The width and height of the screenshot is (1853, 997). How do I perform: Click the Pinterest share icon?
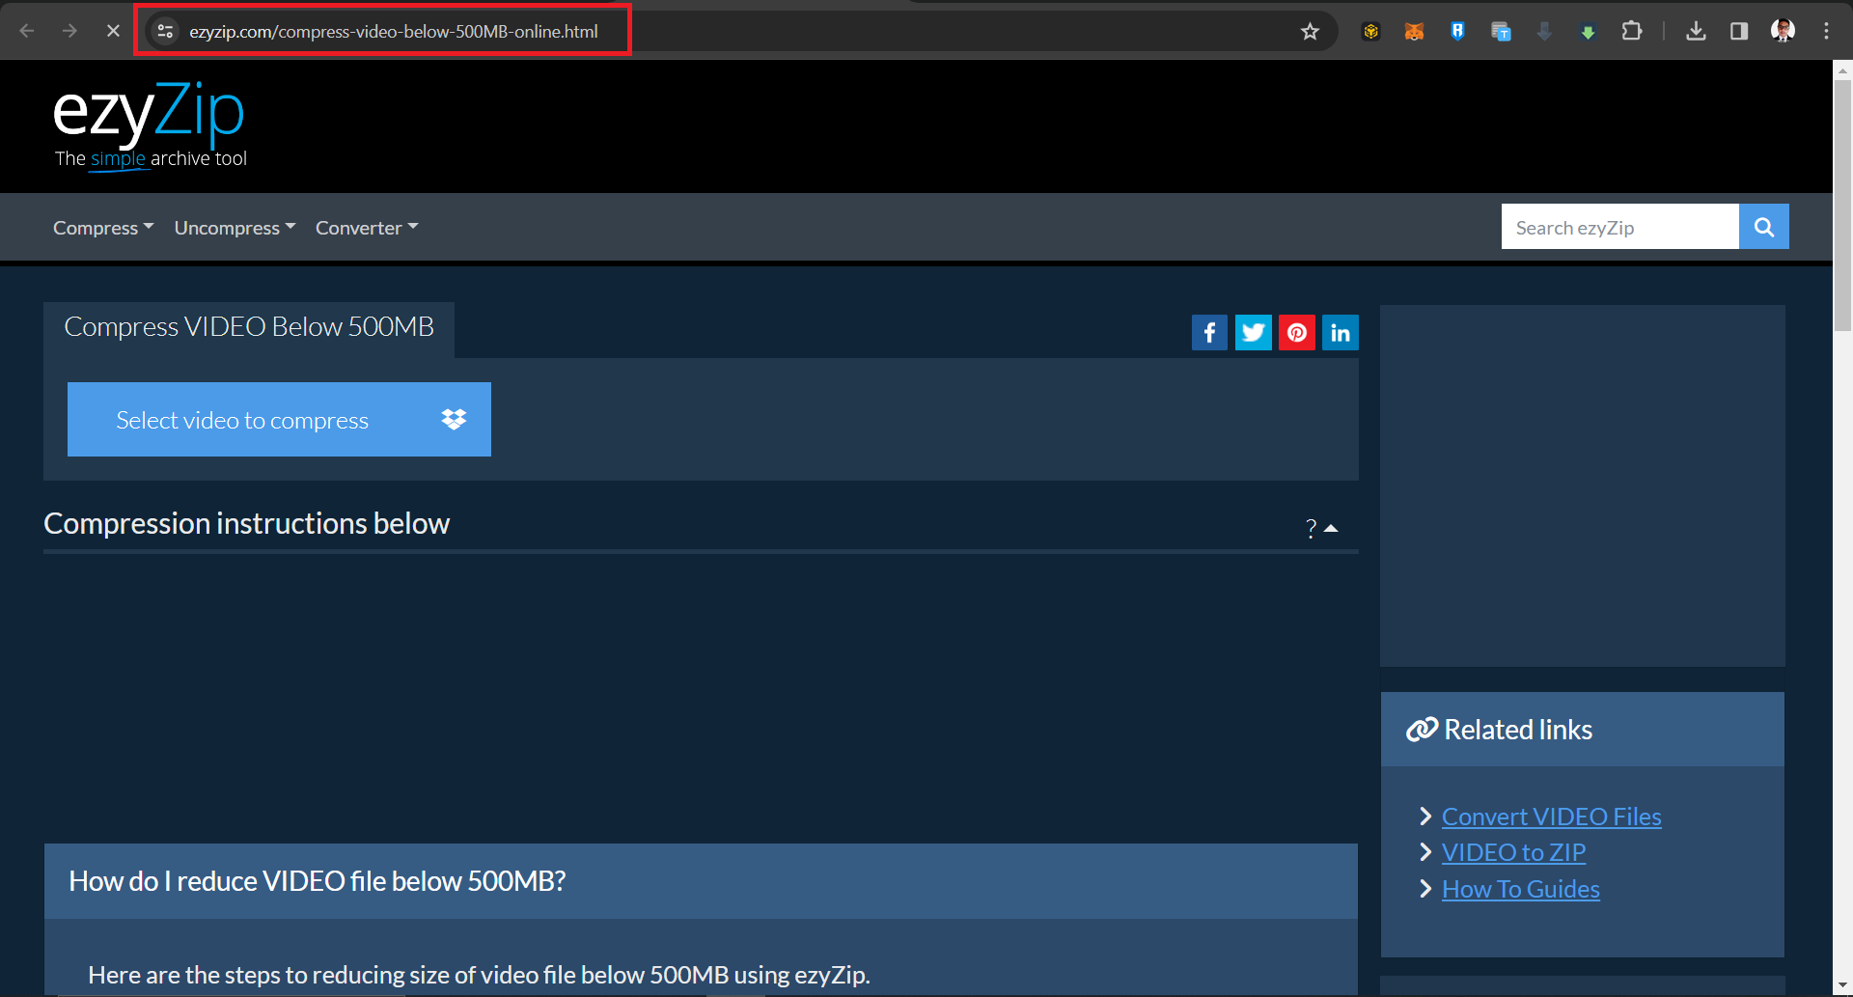[x=1296, y=332]
